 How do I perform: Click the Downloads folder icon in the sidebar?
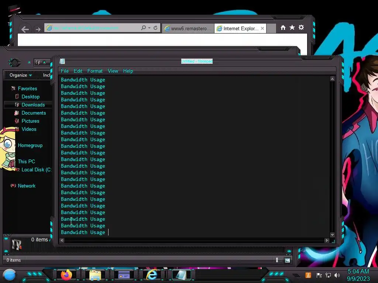pyautogui.click(x=17, y=105)
